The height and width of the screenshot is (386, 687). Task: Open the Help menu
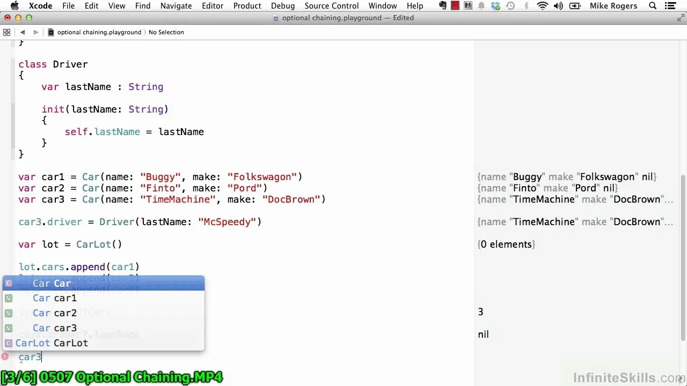[414, 6]
